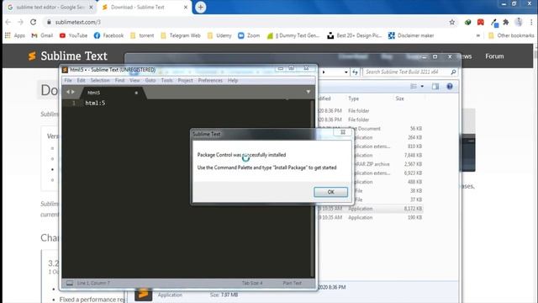Open the Dummy Text Generator bookmark

click(293, 35)
